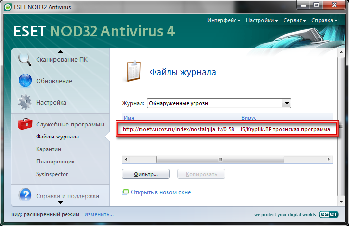Close the ESET NOD32 window
349x226 pixels.
tap(334, 5)
